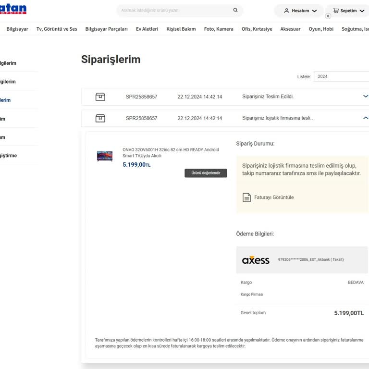This screenshot has height=369, width=369.
Task: Click the Vatan Computer logo
Action: point(12,9)
